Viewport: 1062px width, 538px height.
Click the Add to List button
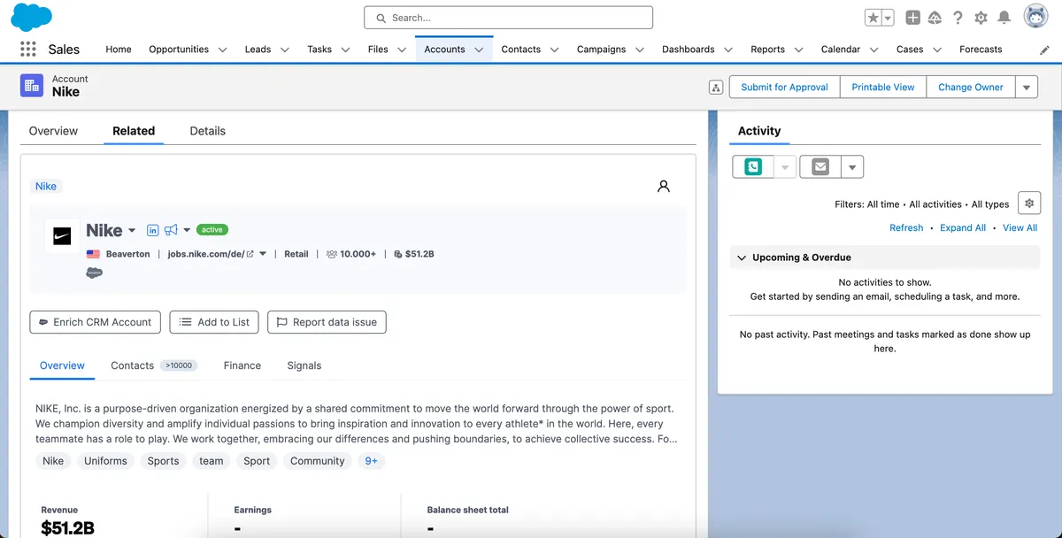(215, 322)
